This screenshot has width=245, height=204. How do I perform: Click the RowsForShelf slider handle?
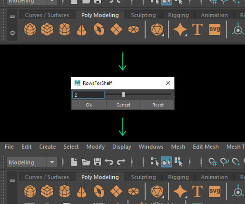tap(123, 94)
